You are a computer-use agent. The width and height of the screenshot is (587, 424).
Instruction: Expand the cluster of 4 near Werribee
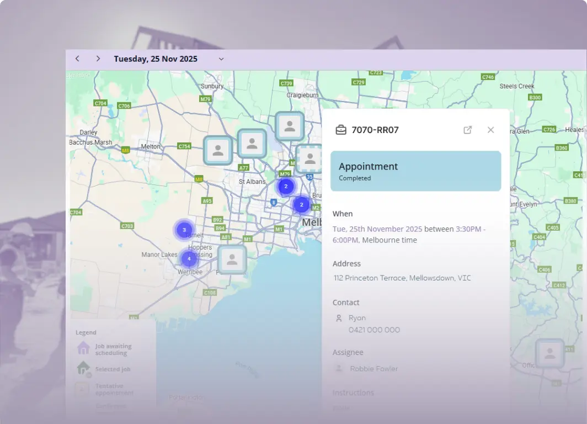[x=189, y=258]
